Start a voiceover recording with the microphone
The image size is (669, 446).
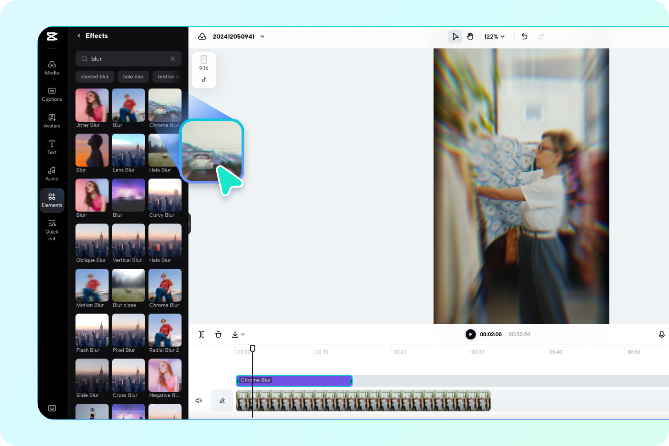coord(662,334)
